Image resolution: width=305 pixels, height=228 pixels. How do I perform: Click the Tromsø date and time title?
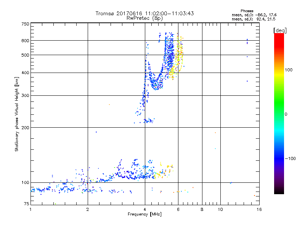point(144,13)
